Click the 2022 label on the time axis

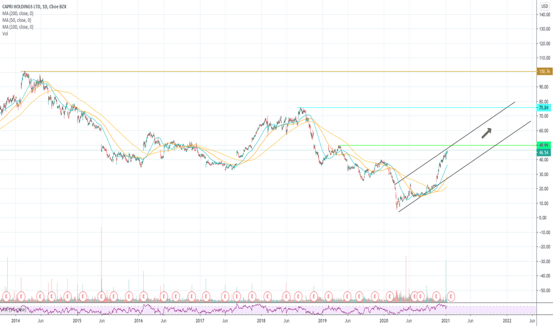507,321
